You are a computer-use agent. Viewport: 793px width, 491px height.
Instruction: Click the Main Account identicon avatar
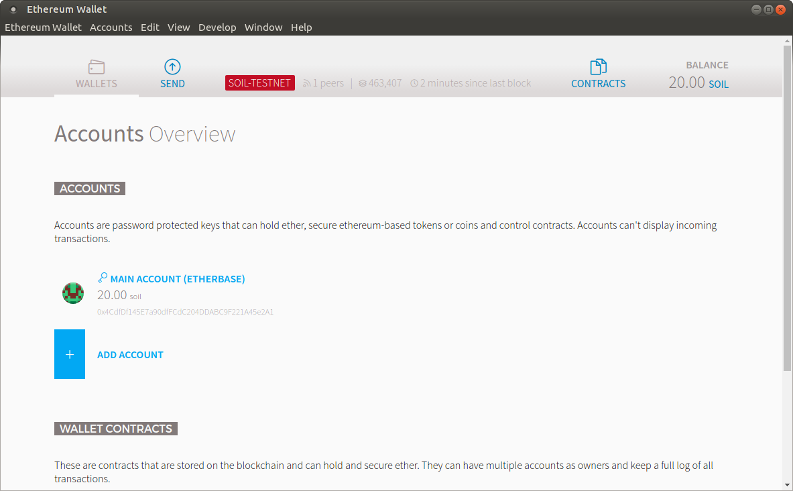[x=73, y=293]
